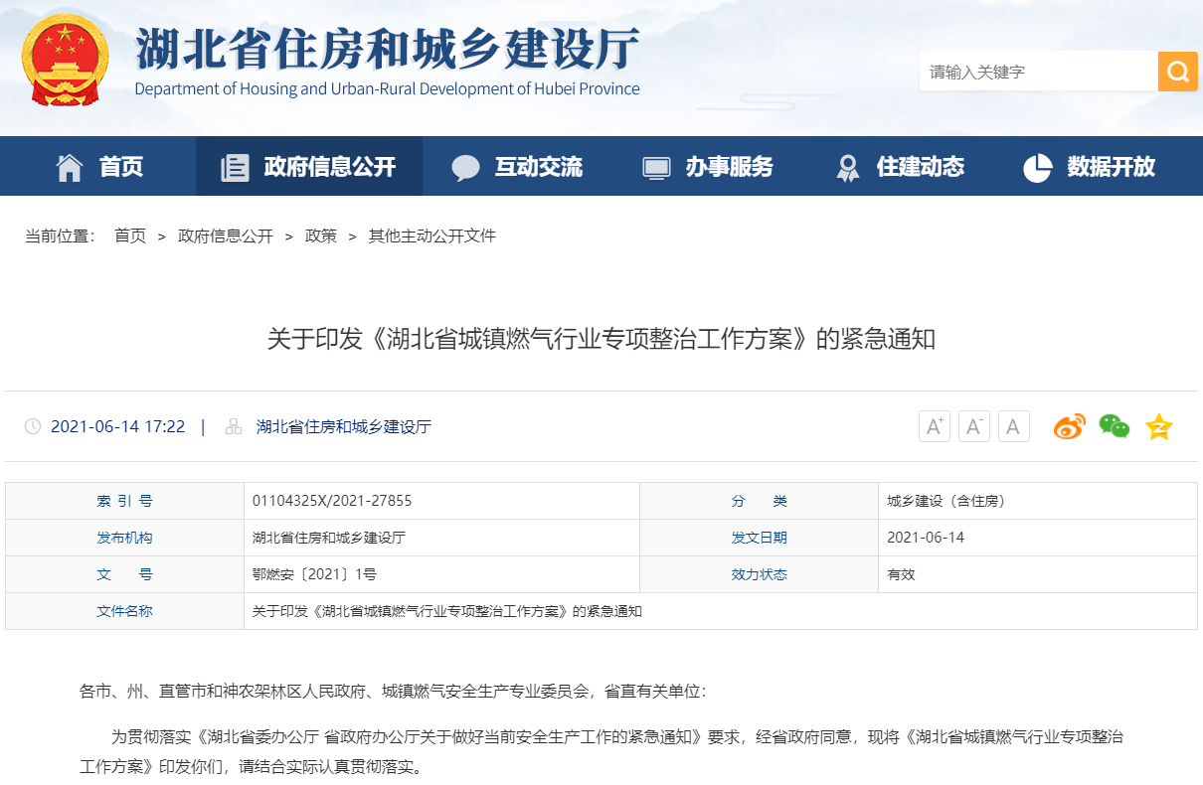
Task: Click the orange search magnifier icon
Action: 1178,71
